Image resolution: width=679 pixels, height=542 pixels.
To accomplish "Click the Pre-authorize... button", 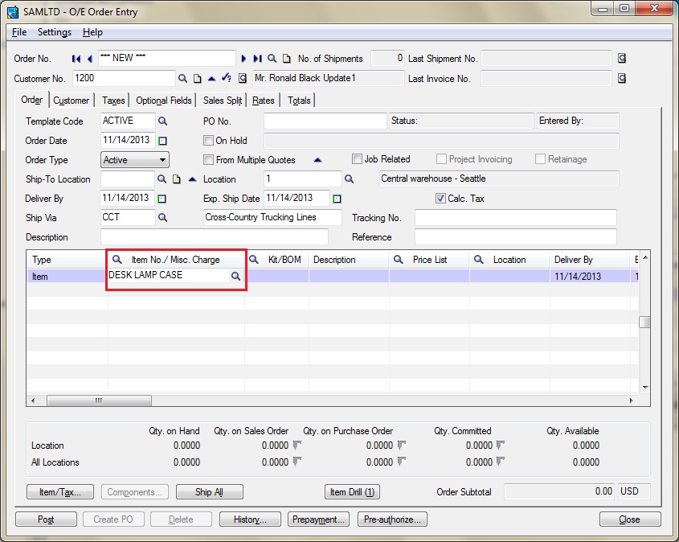I will pyautogui.click(x=392, y=519).
